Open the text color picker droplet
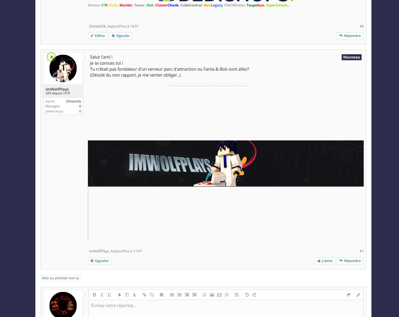This screenshot has width=399, height=317. tap(119, 295)
